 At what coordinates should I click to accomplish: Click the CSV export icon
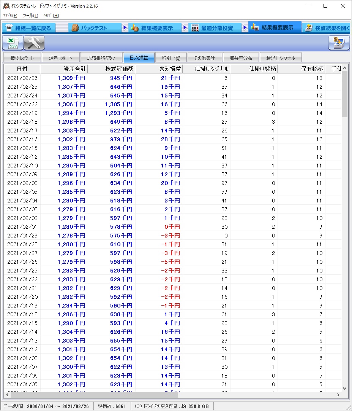pos(13,43)
